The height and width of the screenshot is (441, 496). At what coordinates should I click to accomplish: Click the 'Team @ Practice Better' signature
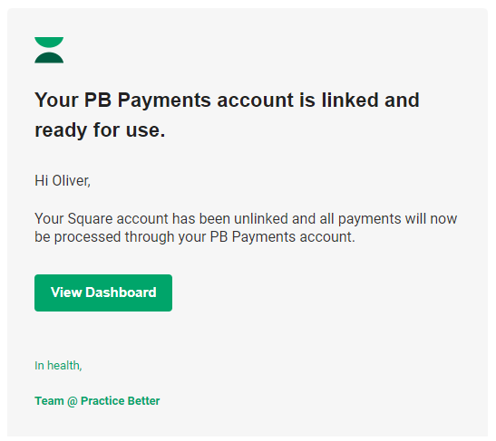(x=97, y=401)
